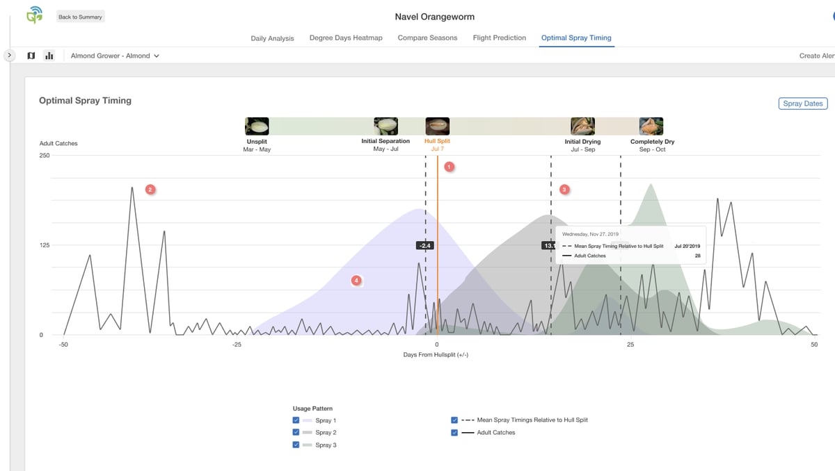Click red annotation marker number 4
The width and height of the screenshot is (835, 471).
tap(356, 281)
